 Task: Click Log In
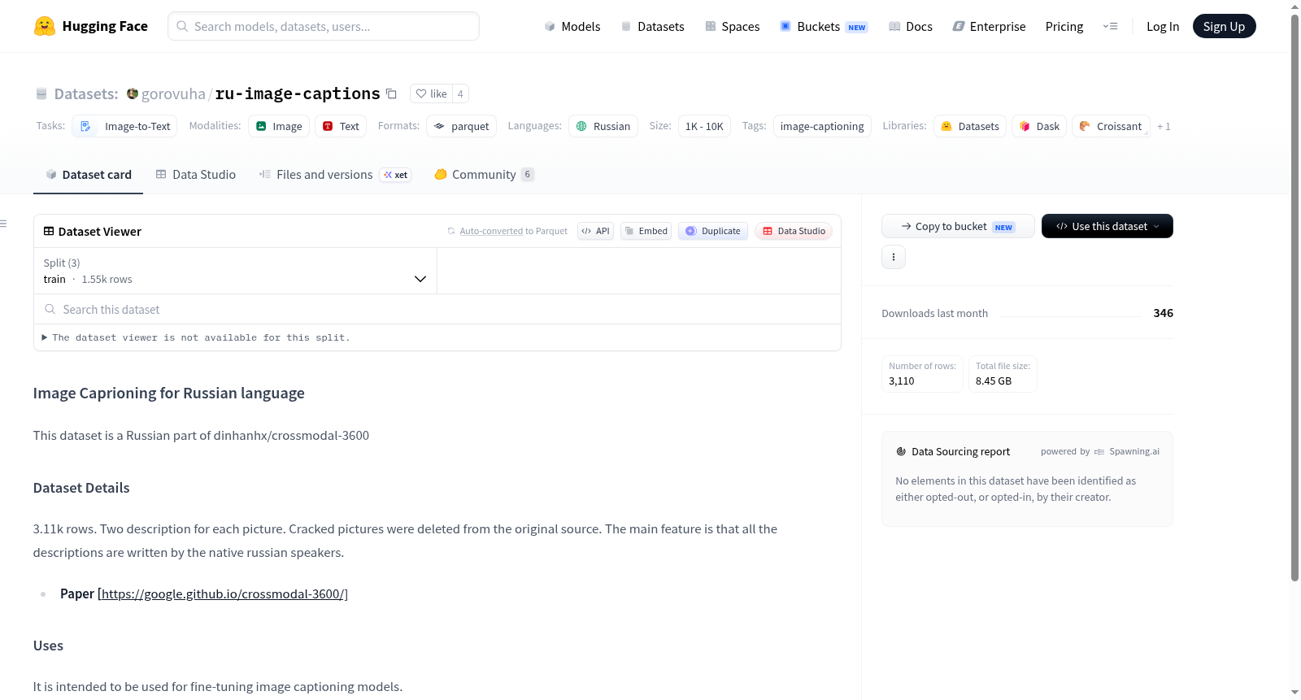tap(1163, 26)
